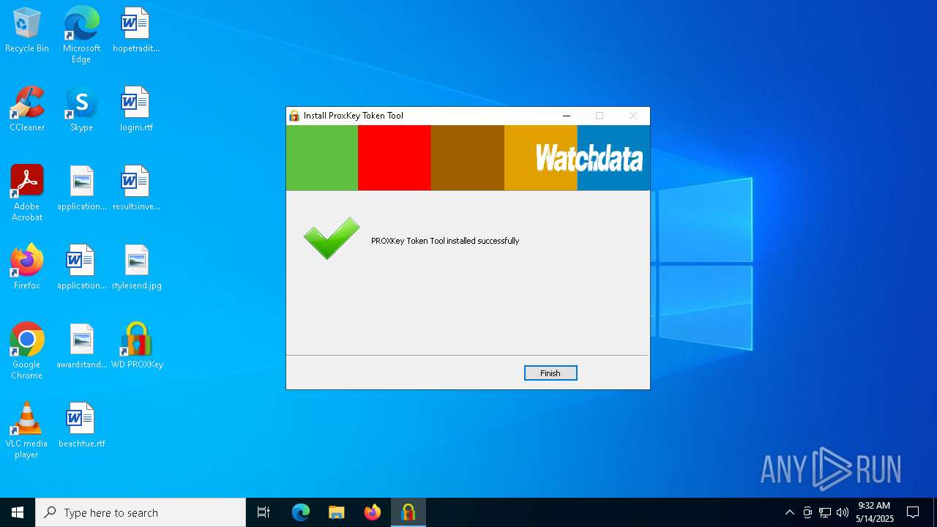This screenshot has height=527, width=937.
Task: Select the hopetradit... Word document icon
Action: coord(136,31)
